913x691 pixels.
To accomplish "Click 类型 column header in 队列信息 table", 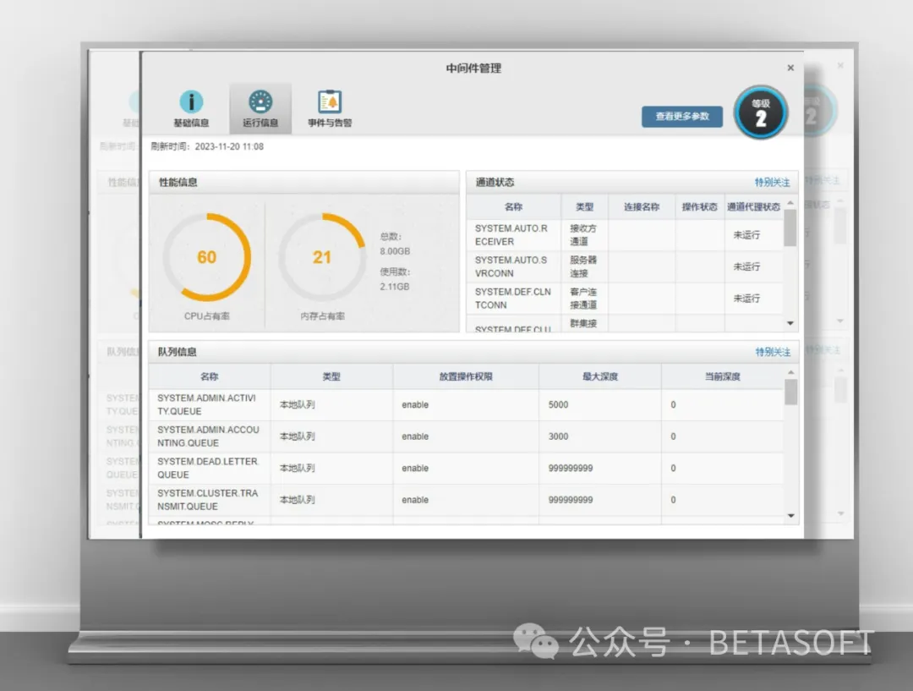I will coord(331,376).
